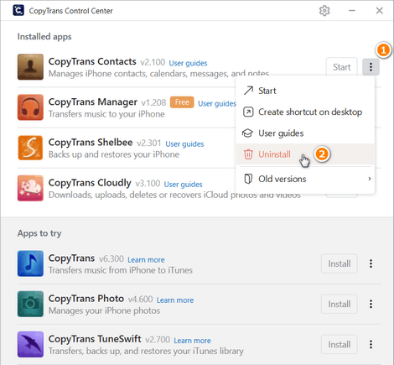The height and width of the screenshot is (365, 394).
Task: Click the 'Apps to try' heading
Action: (39, 233)
